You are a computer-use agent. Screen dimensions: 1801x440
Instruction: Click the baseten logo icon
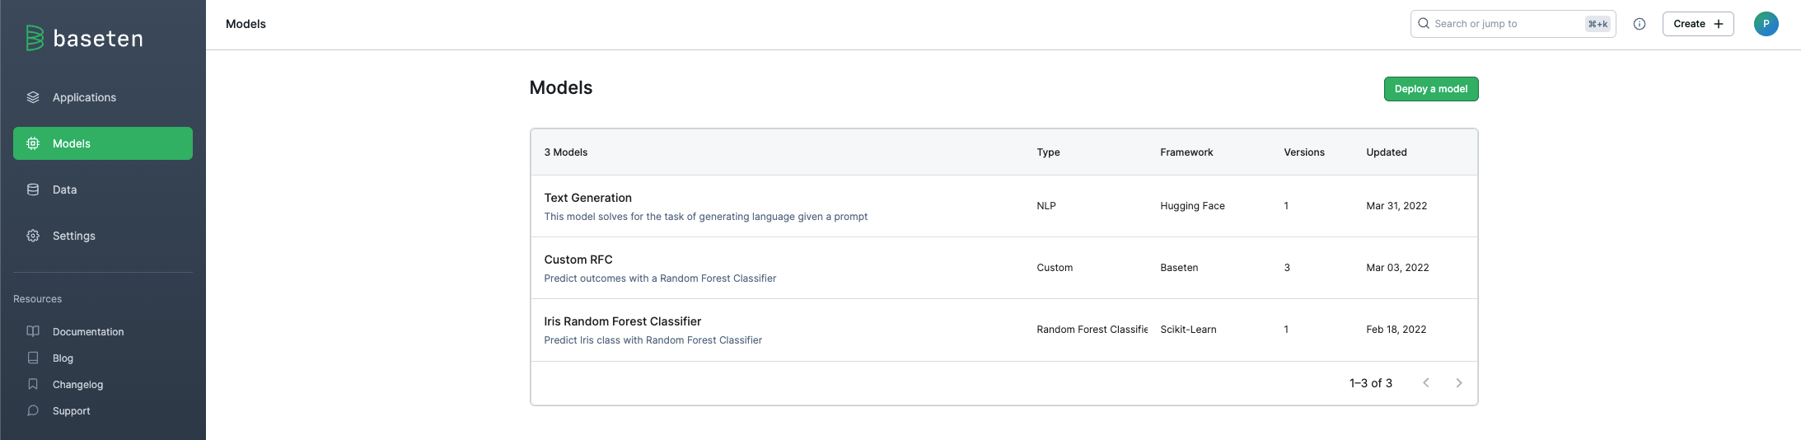(x=35, y=38)
